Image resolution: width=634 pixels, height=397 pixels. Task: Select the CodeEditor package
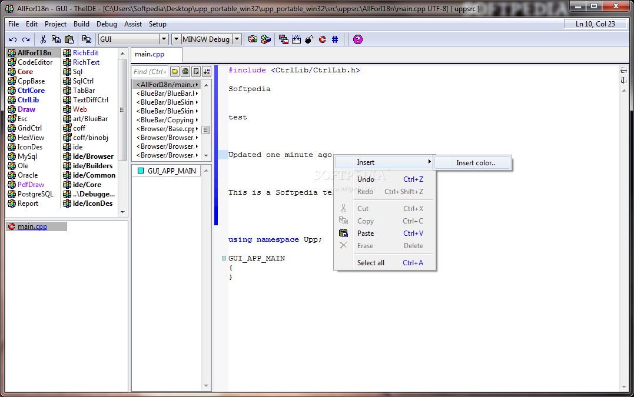35,62
